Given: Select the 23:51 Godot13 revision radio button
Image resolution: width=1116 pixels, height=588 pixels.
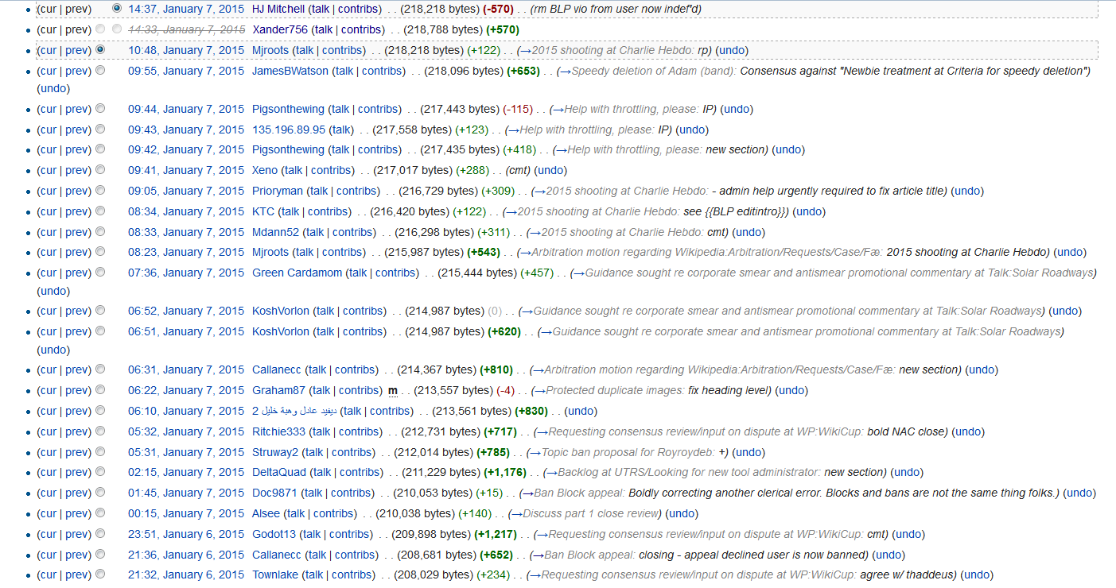Looking at the screenshot, I should pos(100,533).
